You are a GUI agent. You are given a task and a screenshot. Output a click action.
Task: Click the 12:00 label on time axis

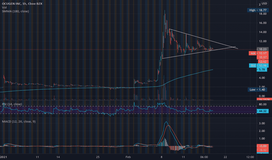[x=250, y=157]
